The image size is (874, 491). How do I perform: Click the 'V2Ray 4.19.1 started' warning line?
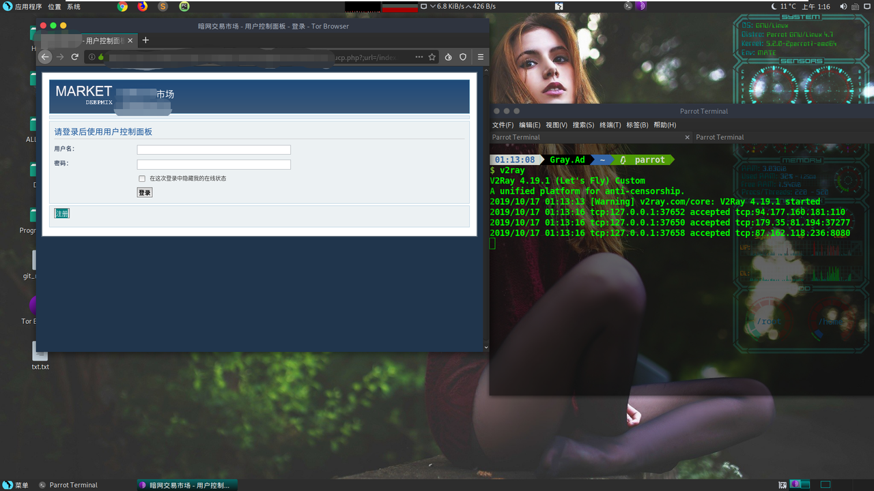(655, 202)
